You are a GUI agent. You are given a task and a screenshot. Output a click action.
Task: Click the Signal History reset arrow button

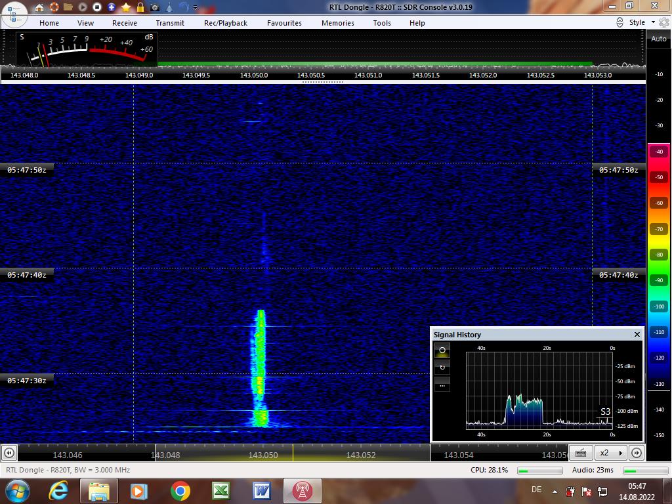pyautogui.click(x=442, y=367)
